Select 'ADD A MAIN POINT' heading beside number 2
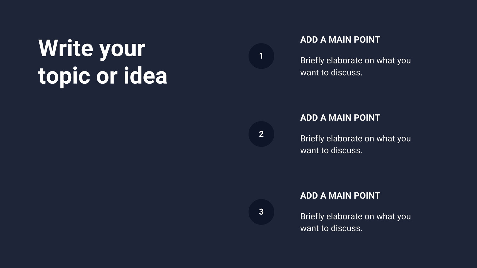Screen dimensions: 477x268 click(x=340, y=118)
